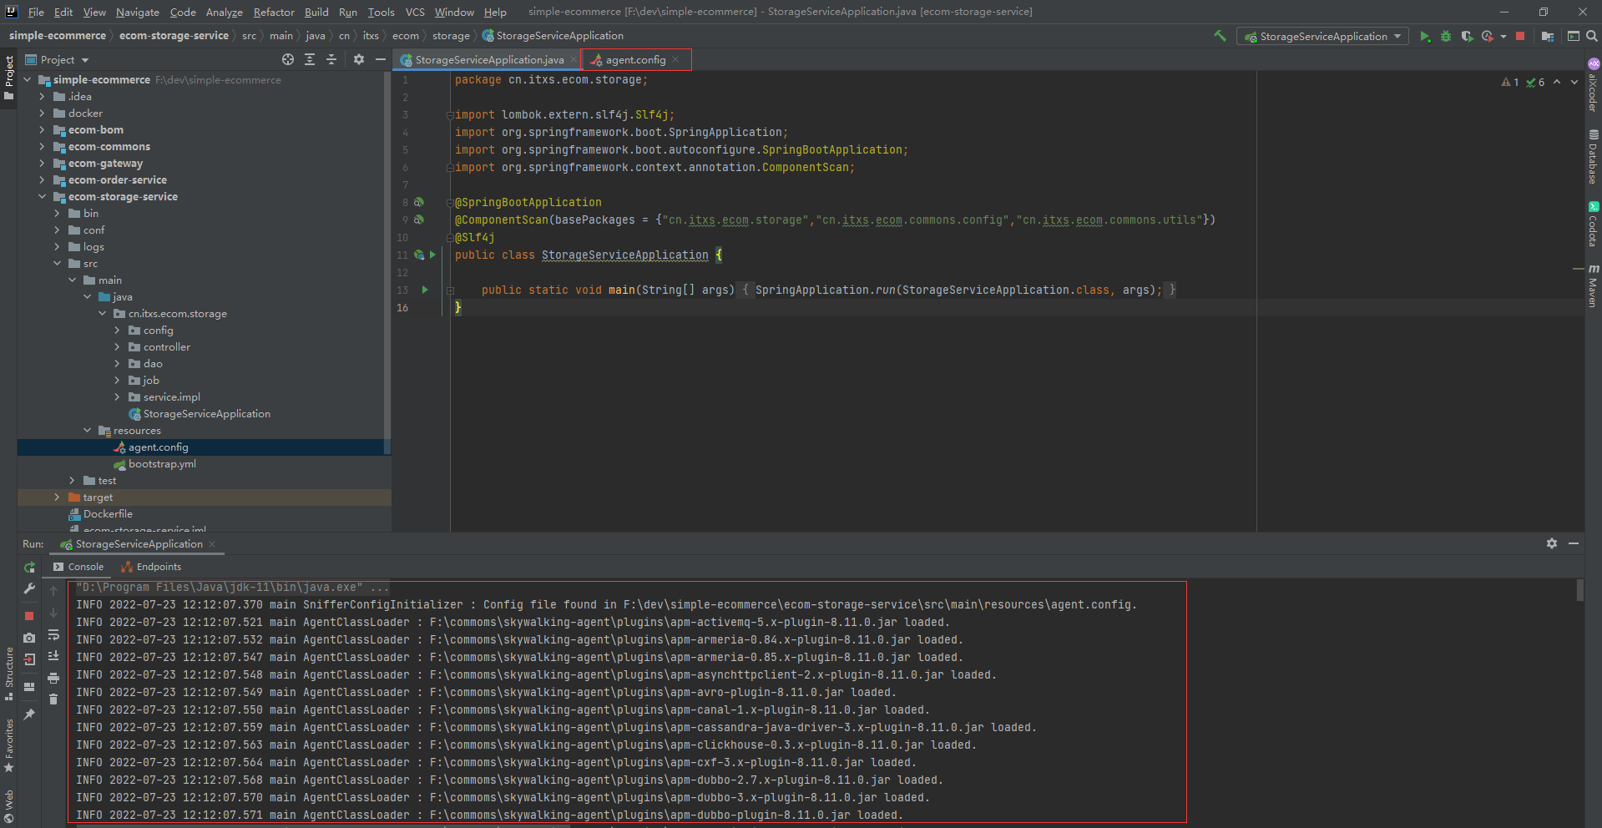
Task: Click the Restore Layout icon in the Run panel
Action: pos(29,687)
